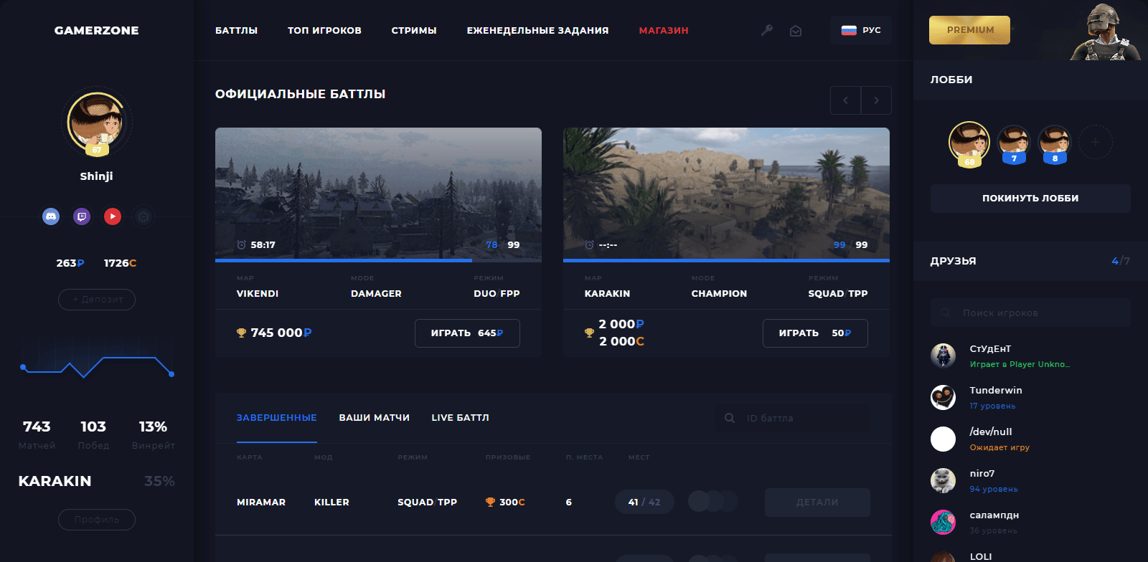Screen dimensions: 1148x562
Task: Click niro7 friend avatar
Action: tap(943, 480)
